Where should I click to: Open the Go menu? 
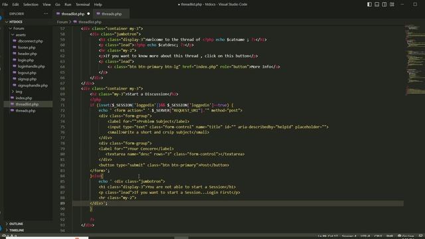coord(58,5)
